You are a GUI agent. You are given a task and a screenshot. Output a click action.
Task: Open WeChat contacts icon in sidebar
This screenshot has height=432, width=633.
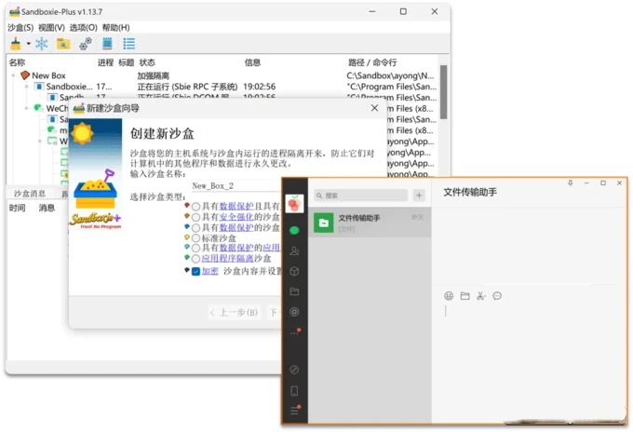(294, 250)
